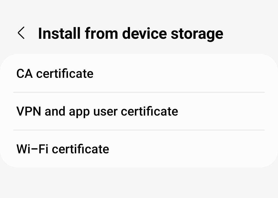
Task: Click the "VPN and app user certificate" label
Action: 97,111
